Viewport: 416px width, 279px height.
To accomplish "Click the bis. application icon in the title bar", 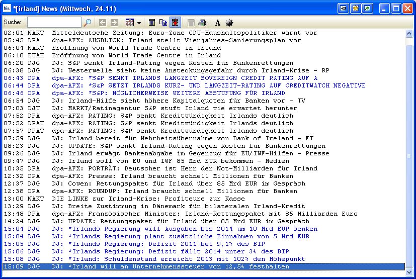I will point(7,8).
